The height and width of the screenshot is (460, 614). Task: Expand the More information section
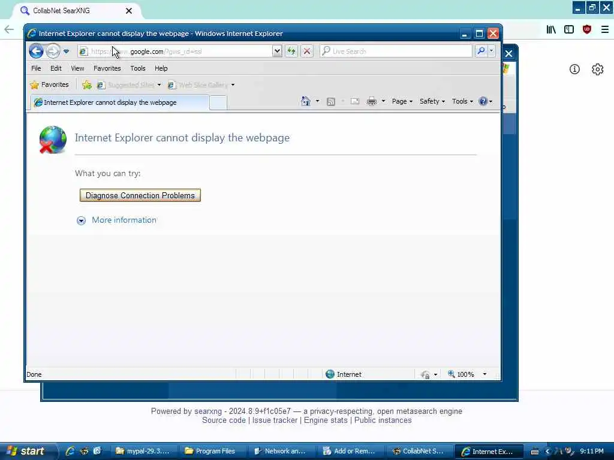[x=81, y=220]
